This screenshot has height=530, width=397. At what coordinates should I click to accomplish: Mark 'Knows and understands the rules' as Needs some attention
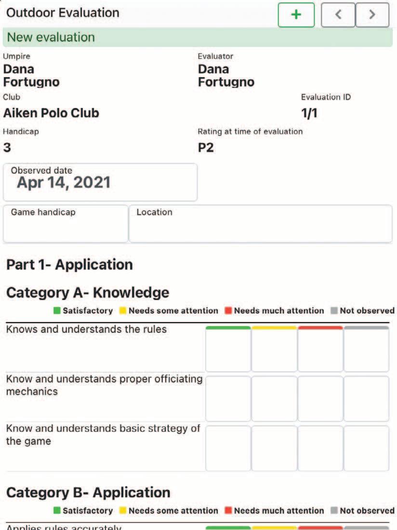pyautogui.click(x=274, y=349)
